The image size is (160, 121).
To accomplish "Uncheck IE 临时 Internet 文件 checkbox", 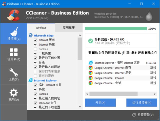I will [x=35, y=85].
